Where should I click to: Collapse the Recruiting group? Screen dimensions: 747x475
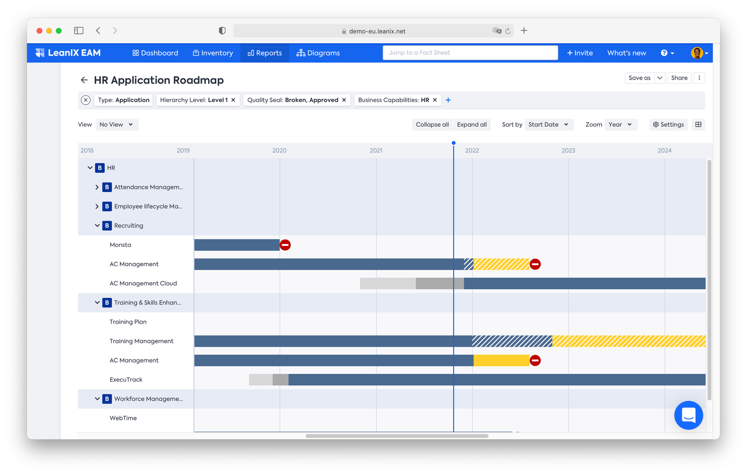click(x=97, y=226)
